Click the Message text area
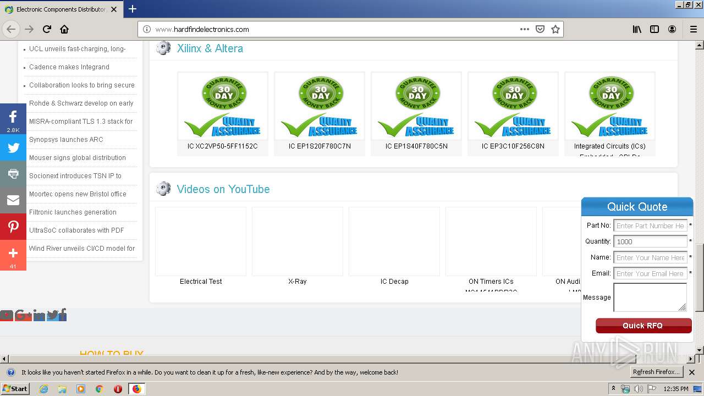Image resolution: width=704 pixels, height=396 pixels. click(x=650, y=298)
